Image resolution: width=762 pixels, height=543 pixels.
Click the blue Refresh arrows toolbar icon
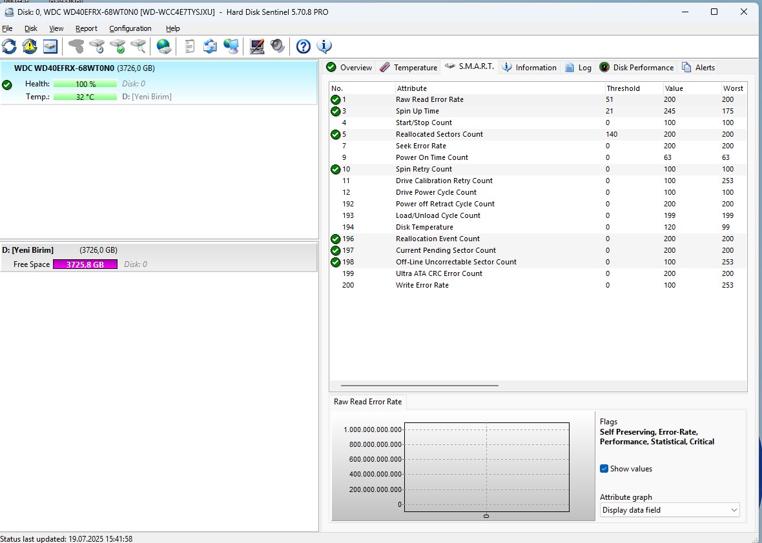tap(9, 46)
